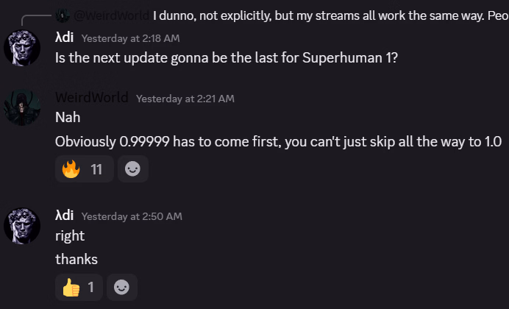Screen dimensions: 509x309
Task: Click the "Yesterday at 2:21 AM" timestamp
Action: pos(185,99)
